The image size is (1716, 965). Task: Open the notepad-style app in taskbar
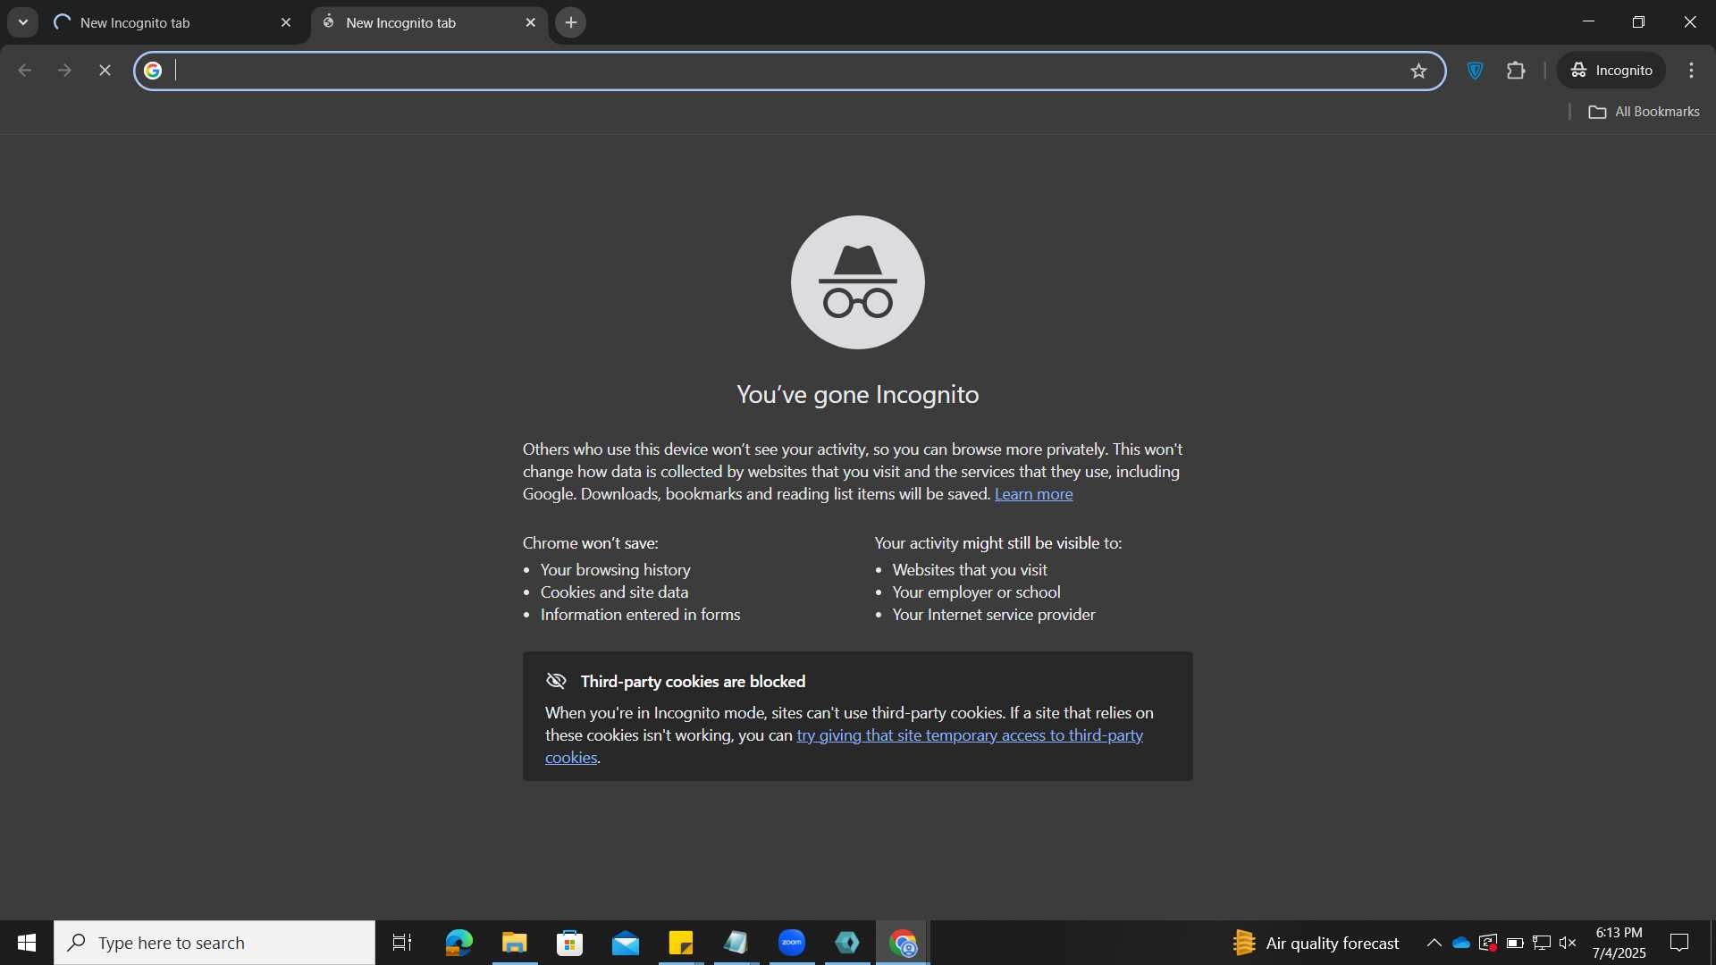coord(736,943)
